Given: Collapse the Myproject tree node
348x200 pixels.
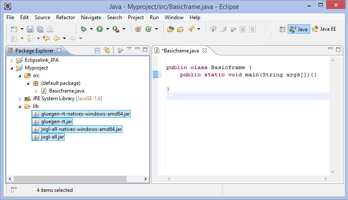Looking at the screenshot, I should click(x=12, y=68).
